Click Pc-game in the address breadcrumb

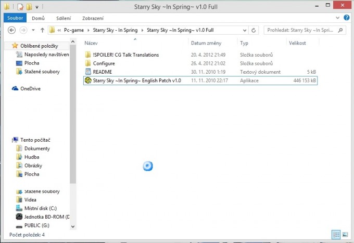[x=74, y=30]
